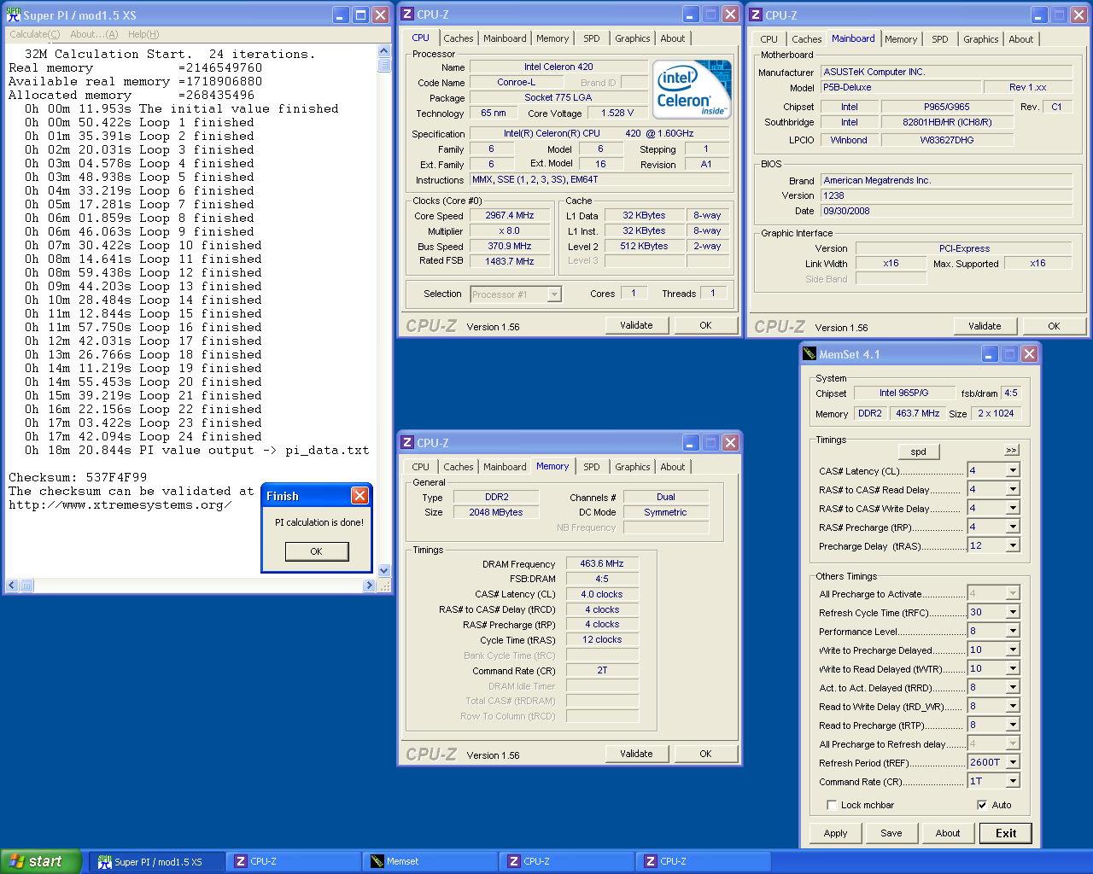
Task: Toggle the Auto checkbox in MemSet
Action: pos(982,805)
